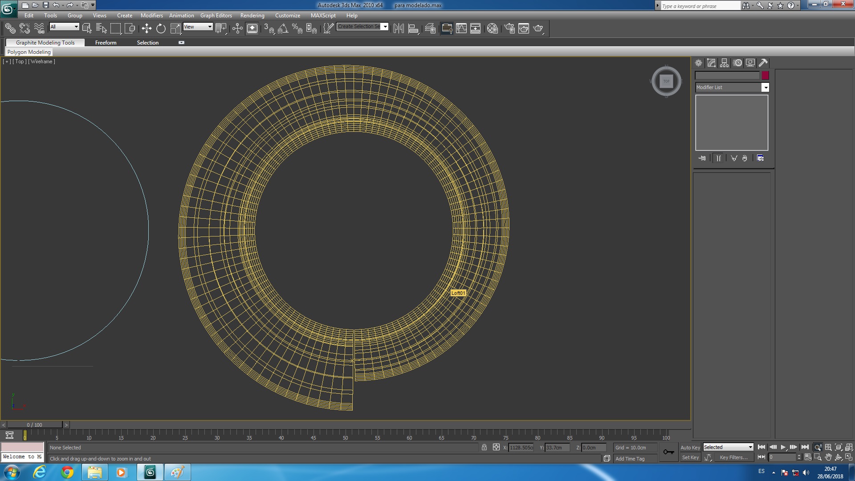
Task: Activate the Select and Rotate tool
Action: [161, 29]
